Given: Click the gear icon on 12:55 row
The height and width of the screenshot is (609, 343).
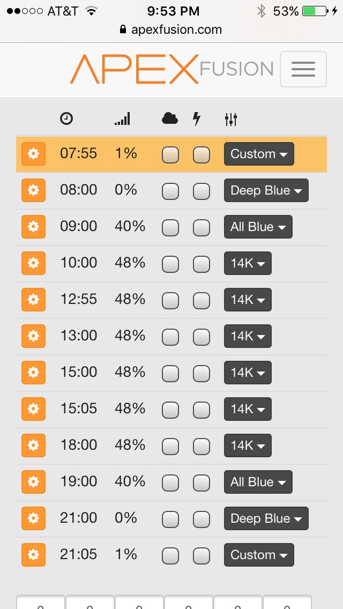Looking at the screenshot, I should click(x=33, y=300).
